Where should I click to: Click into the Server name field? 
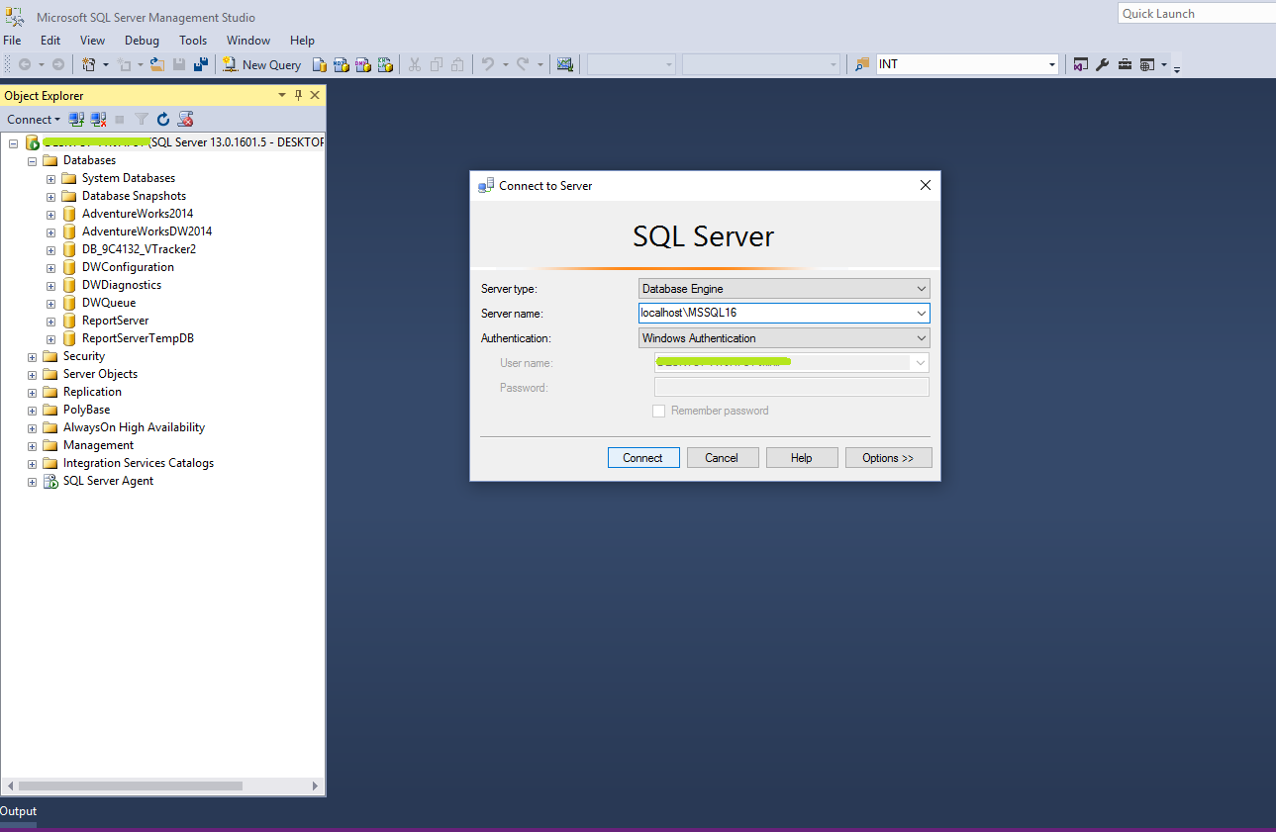pos(775,314)
